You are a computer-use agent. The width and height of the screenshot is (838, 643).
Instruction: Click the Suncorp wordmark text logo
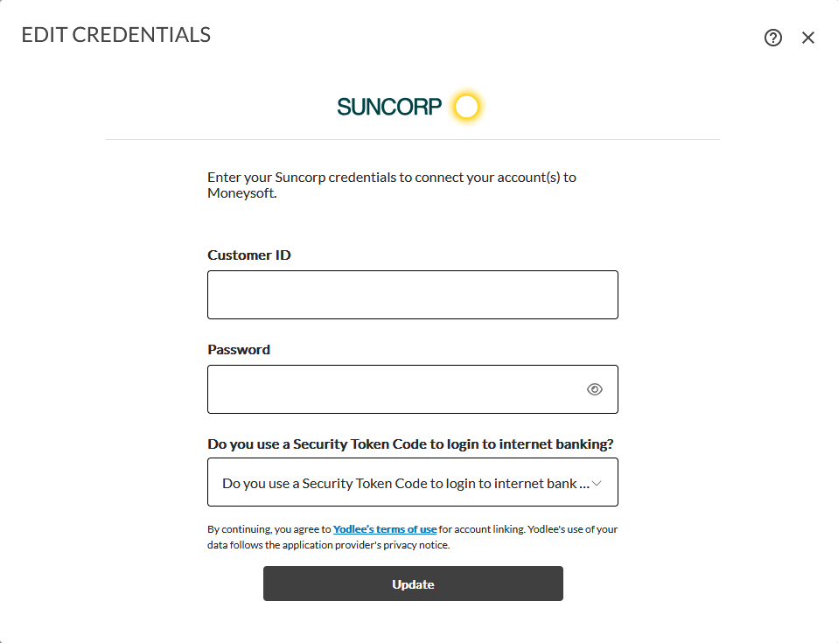[389, 107]
